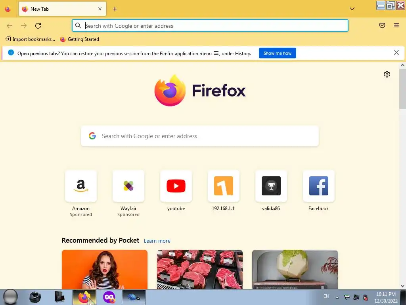Close the New Tab tab
The image size is (406, 305).
click(x=100, y=9)
